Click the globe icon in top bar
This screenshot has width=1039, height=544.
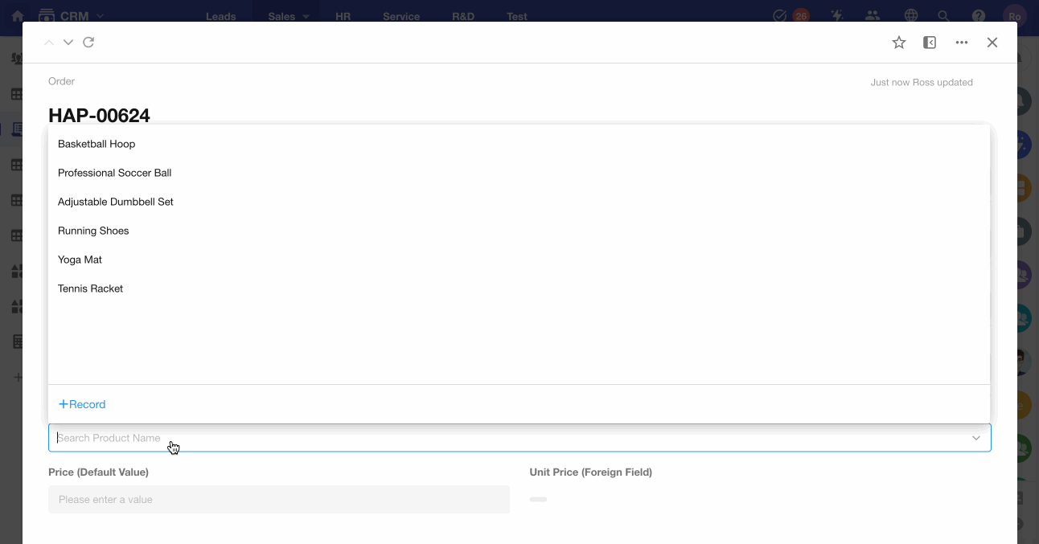pos(911,16)
